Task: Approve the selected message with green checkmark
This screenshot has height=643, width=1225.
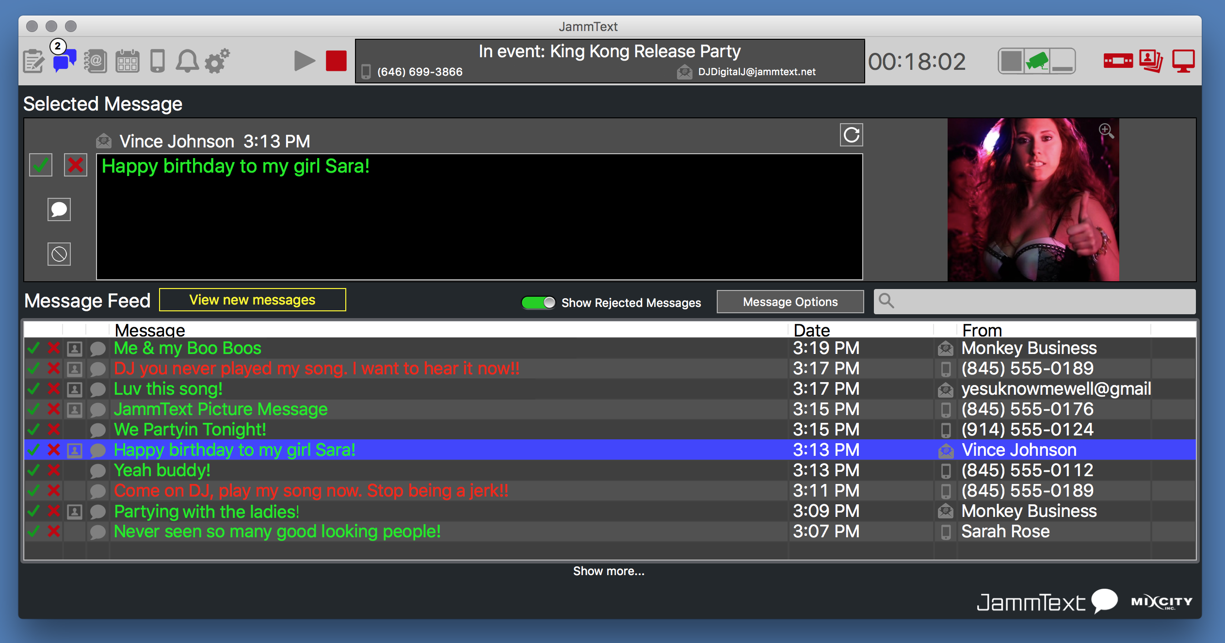Action: [41, 165]
